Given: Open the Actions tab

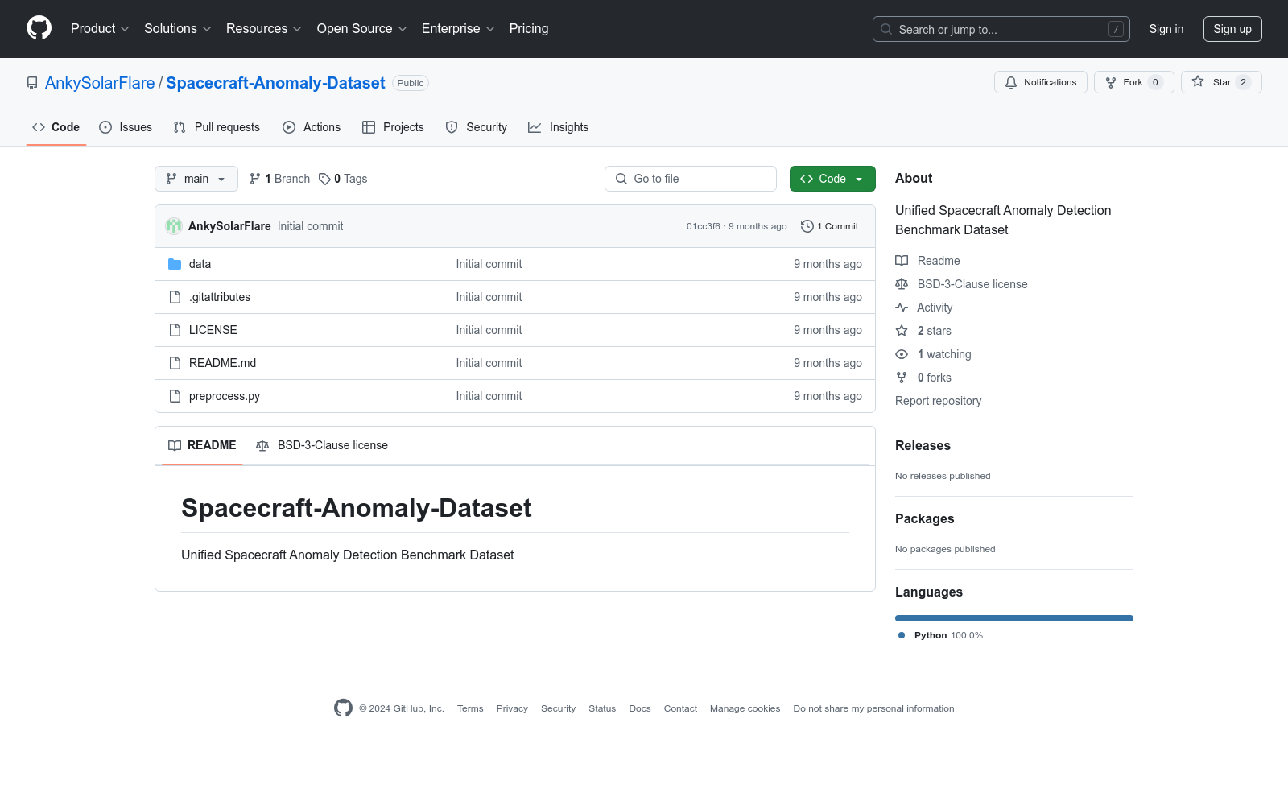Looking at the screenshot, I should click(312, 127).
